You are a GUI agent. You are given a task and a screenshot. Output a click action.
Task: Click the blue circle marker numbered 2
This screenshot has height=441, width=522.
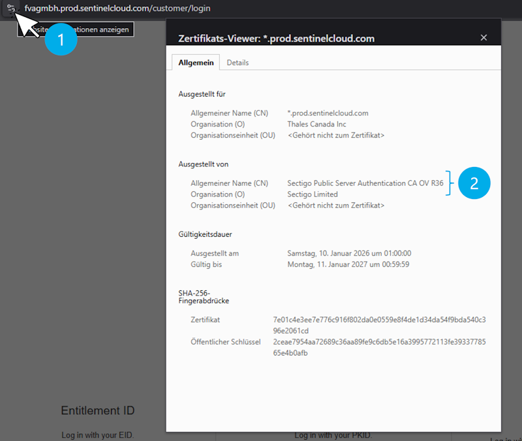[x=473, y=183]
